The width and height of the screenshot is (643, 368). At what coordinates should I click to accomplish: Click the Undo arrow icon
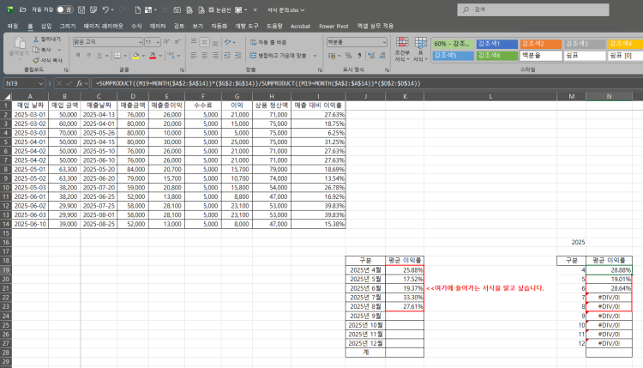pyautogui.click(x=105, y=9)
